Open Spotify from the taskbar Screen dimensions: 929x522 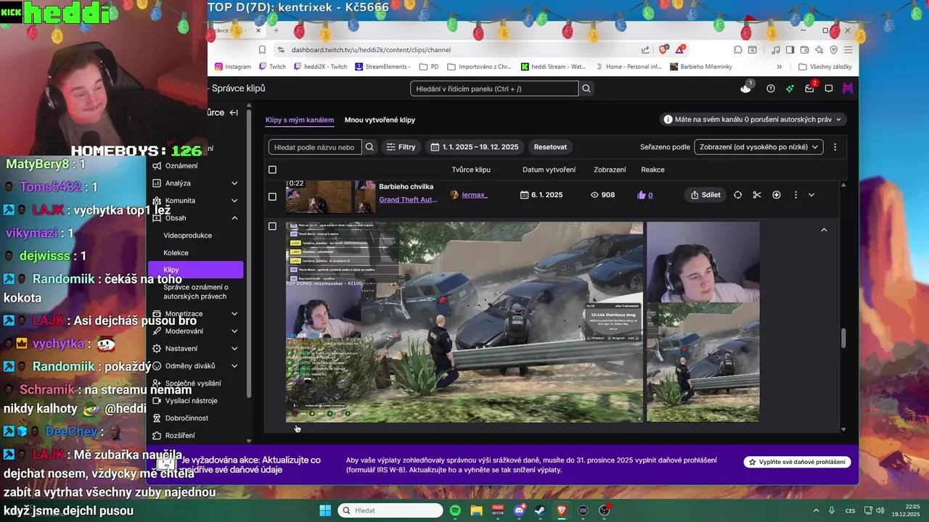click(455, 510)
